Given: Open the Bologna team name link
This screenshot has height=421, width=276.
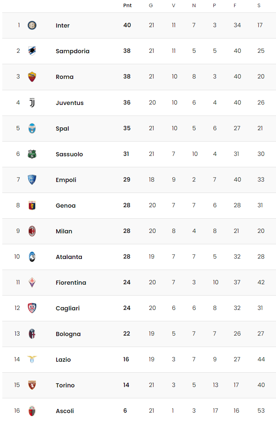Looking at the screenshot, I should pyautogui.click(x=68, y=334).
